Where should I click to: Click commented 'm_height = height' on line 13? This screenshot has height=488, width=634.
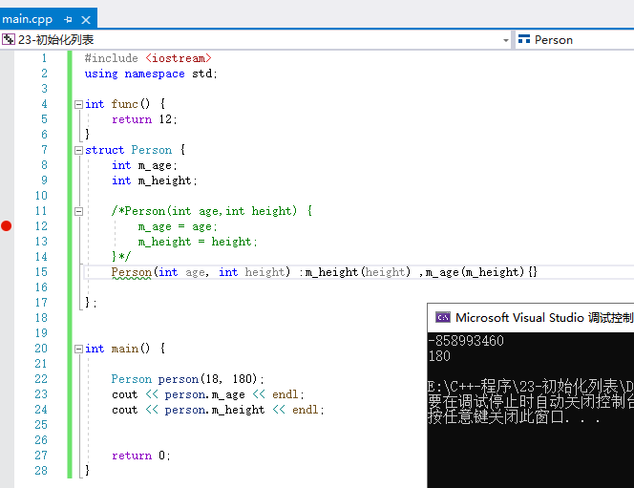[198, 242]
